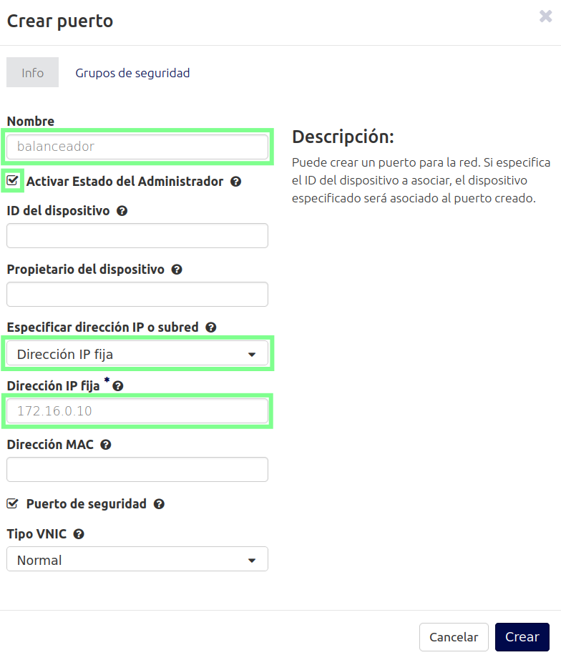This screenshot has width=561, height=660.
Task: Select the Dirección IP fija field showing 172.16.0.10
Action: click(x=137, y=410)
